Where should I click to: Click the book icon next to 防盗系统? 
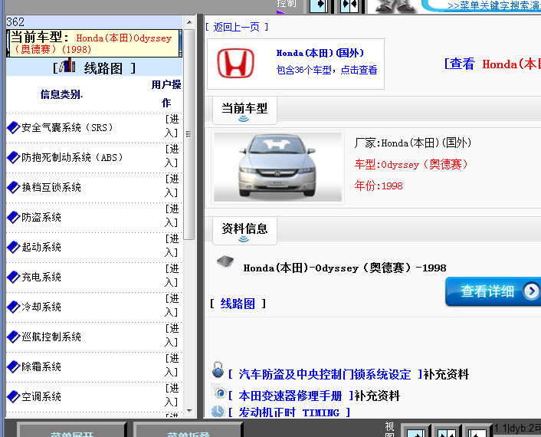(x=14, y=218)
